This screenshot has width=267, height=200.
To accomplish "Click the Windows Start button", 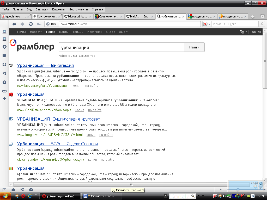I will pos(5,196).
